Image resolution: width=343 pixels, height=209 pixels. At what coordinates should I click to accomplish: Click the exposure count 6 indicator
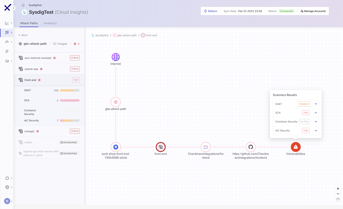[77, 44]
